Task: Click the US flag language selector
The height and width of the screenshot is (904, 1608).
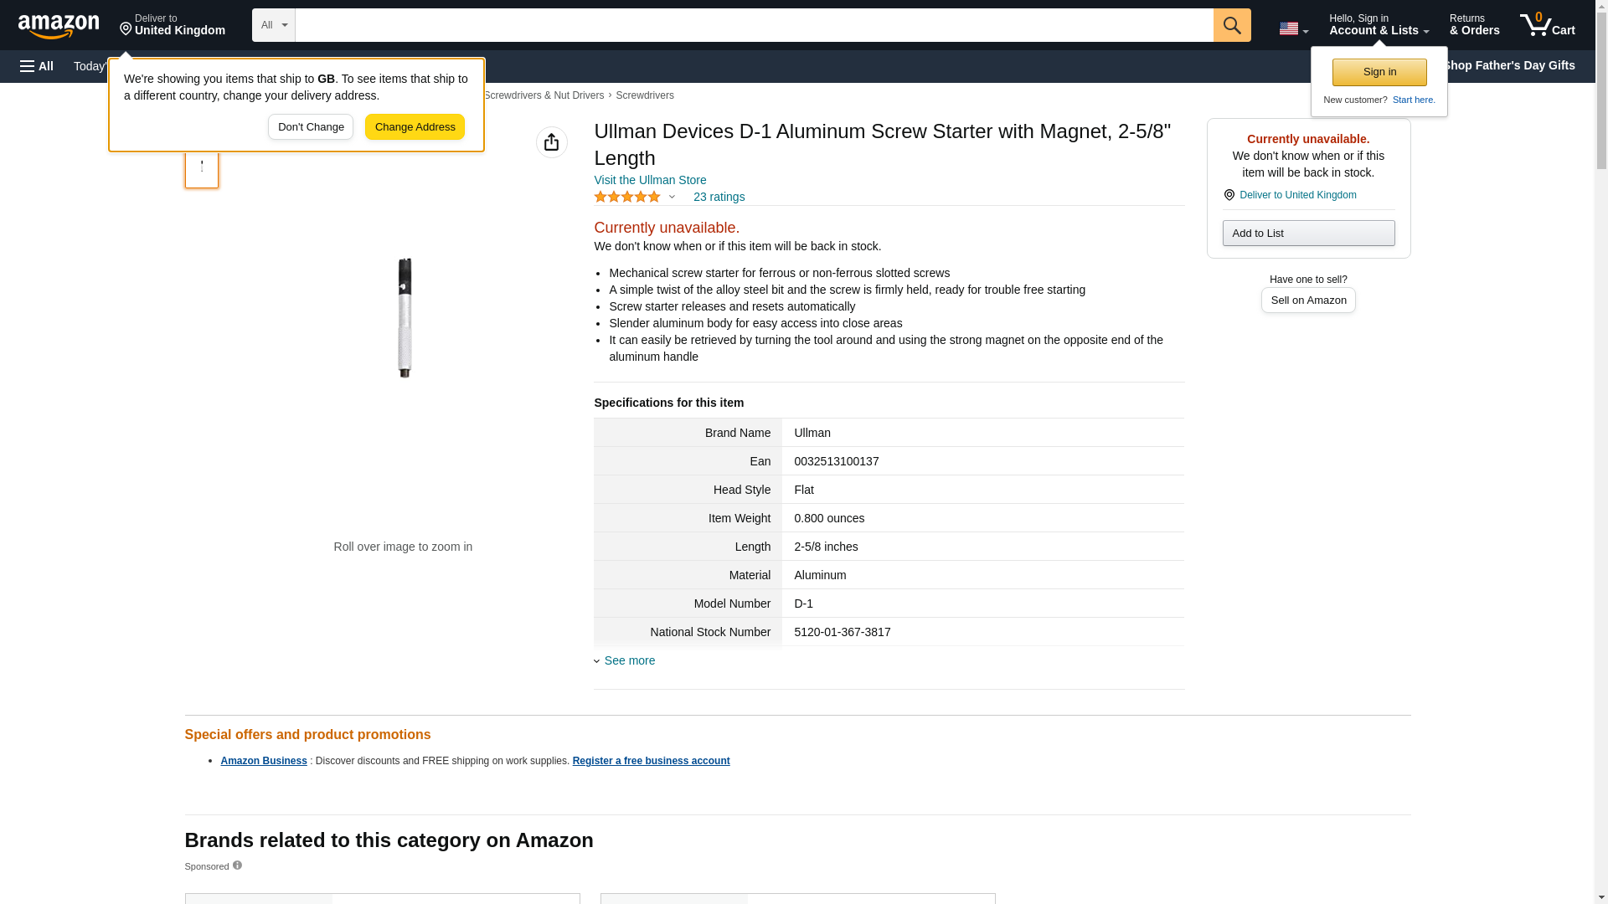Action: 1294,28
